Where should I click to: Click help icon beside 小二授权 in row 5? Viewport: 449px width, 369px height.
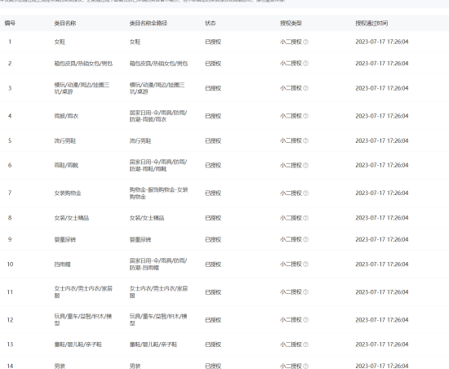pos(305,140)
